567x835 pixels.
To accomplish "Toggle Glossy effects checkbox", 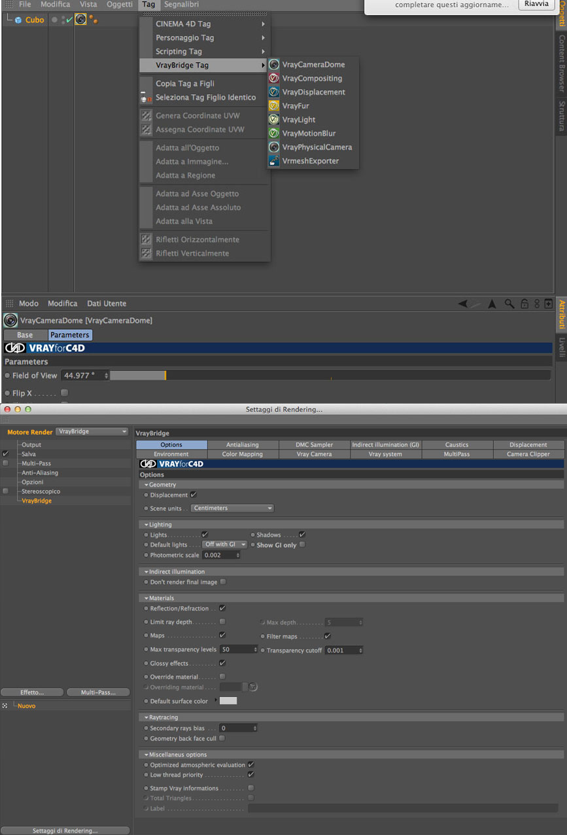I will (x=222, y=663).
